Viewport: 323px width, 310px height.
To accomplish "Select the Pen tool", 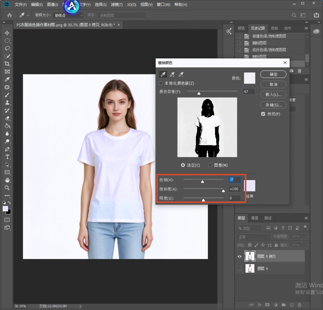I will point(7,149).
